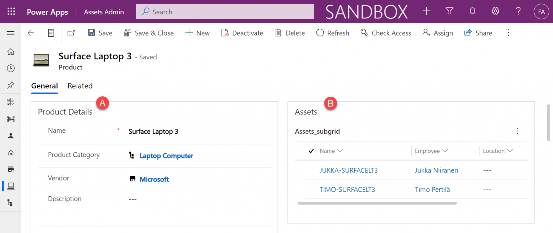
Task: Open the settings gear
Action: point(495,12)
